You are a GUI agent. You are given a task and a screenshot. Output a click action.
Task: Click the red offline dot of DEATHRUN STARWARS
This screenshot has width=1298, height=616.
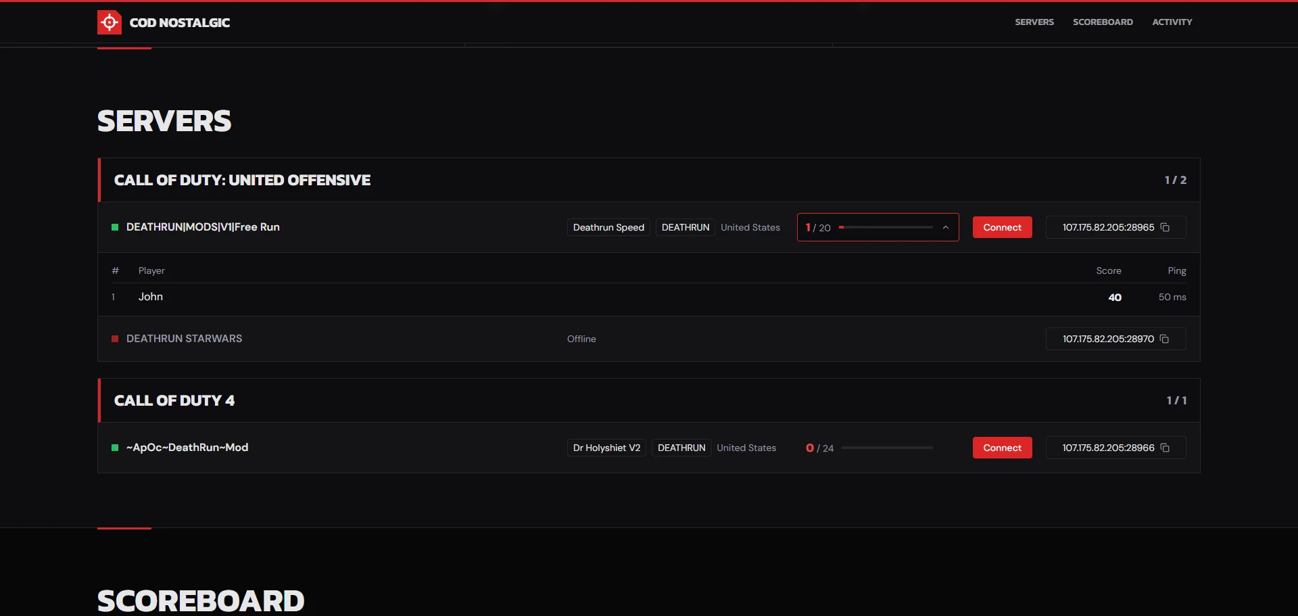click(x=115, y=339)
